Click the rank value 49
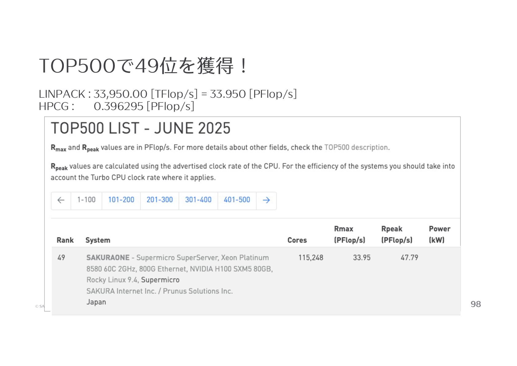 (61, 258)
